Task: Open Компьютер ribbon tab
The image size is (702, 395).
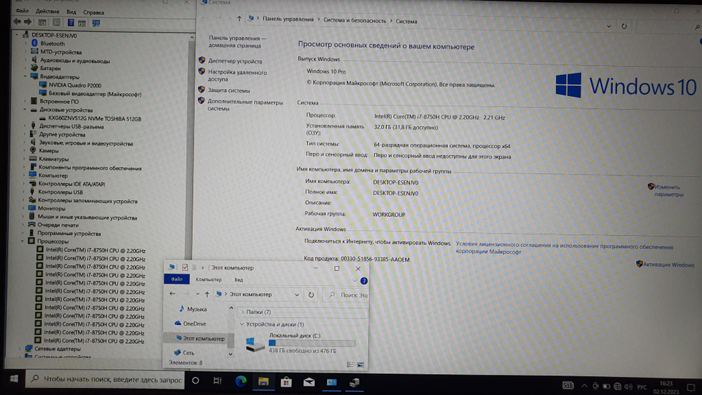Action: coord(208,279)
